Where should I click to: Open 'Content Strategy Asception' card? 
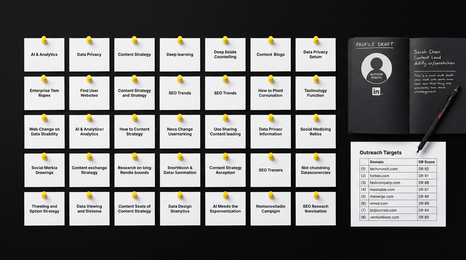tap(225, 170)
